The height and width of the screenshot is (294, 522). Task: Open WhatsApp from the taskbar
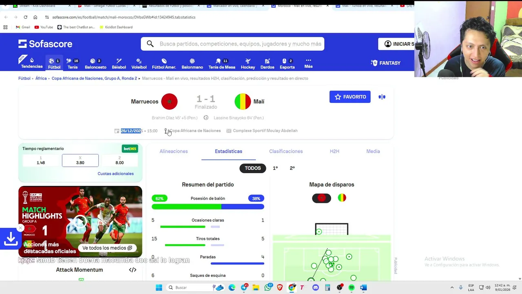268,287
